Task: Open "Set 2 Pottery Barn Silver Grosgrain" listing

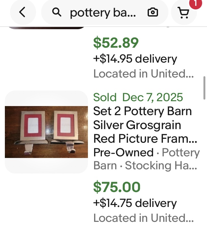Action: (x=142, y=125)
